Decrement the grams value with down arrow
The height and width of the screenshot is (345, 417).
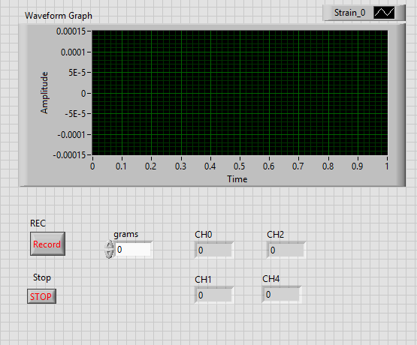[109, 253]
